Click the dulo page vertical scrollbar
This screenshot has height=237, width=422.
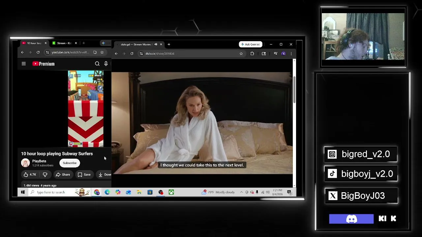(294, 90)
